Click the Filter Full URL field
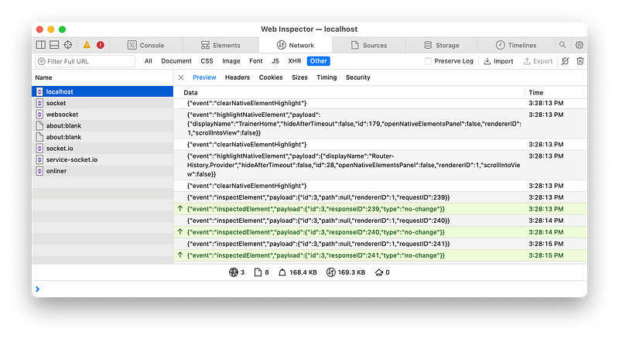619x339 pixels. pyautogui.click(x=85, y=61)
